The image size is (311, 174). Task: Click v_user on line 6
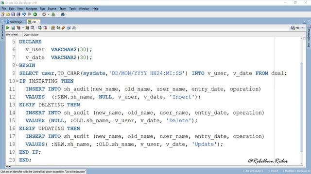(35, 50)
